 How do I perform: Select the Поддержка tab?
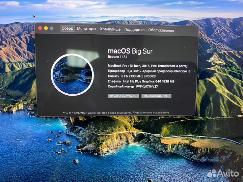(134, 30)
